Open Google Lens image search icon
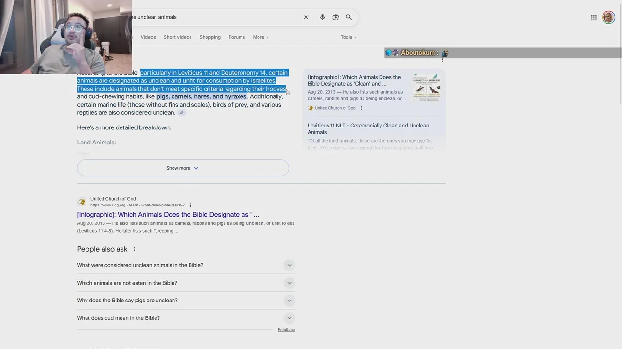622x349 pixels. coord(336,17)
